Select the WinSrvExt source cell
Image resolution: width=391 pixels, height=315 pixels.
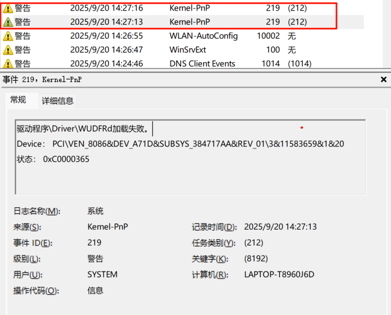tap(188, 50)
